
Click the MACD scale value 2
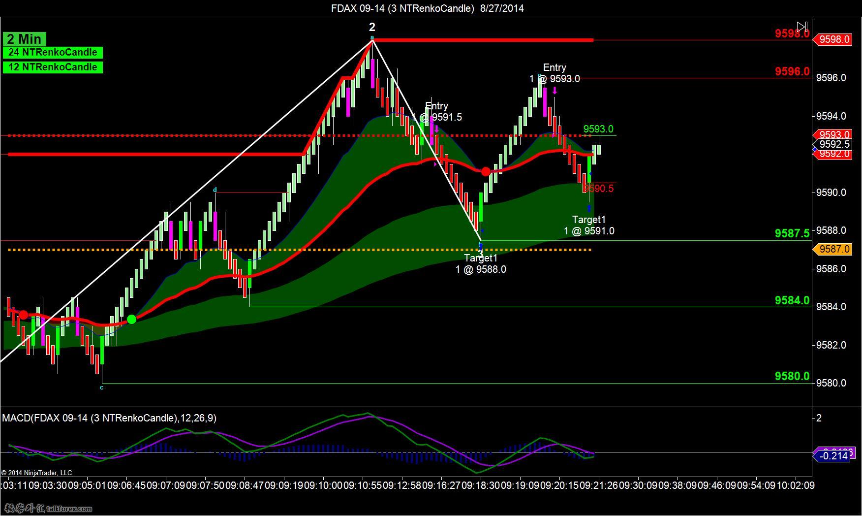[819, 418]
